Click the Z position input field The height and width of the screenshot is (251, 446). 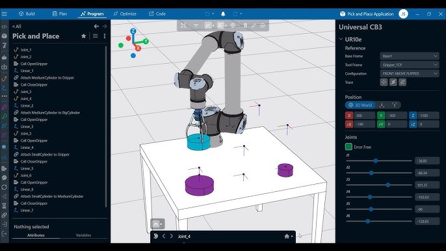tap(428, 116)
